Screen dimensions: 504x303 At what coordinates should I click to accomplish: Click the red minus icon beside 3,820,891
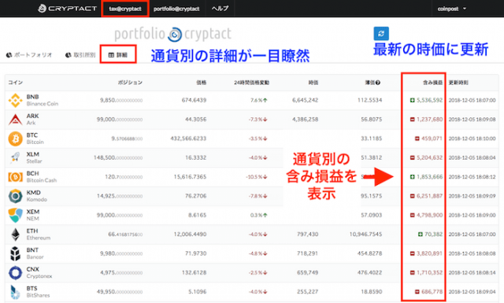[413, 253]
